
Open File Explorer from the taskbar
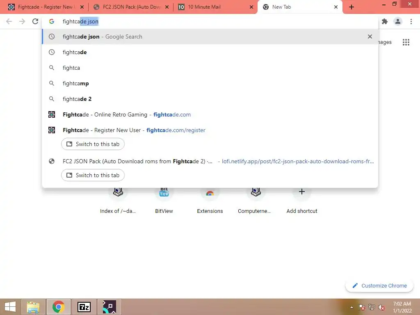click(x=33, y=307)
